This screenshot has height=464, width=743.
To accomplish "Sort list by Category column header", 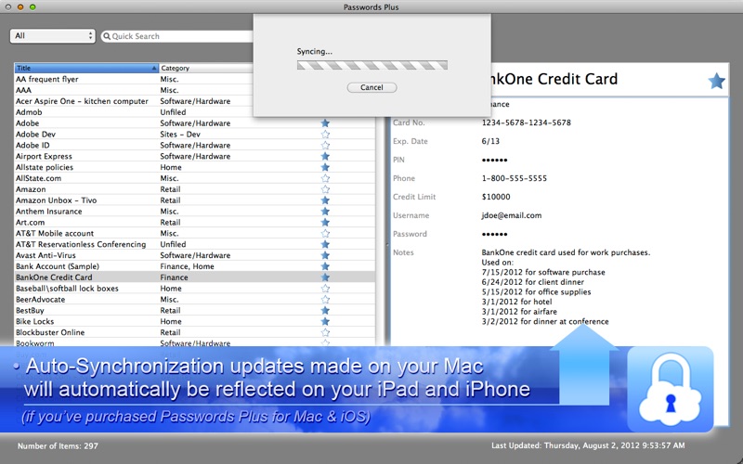I will (x=206, y=68).
